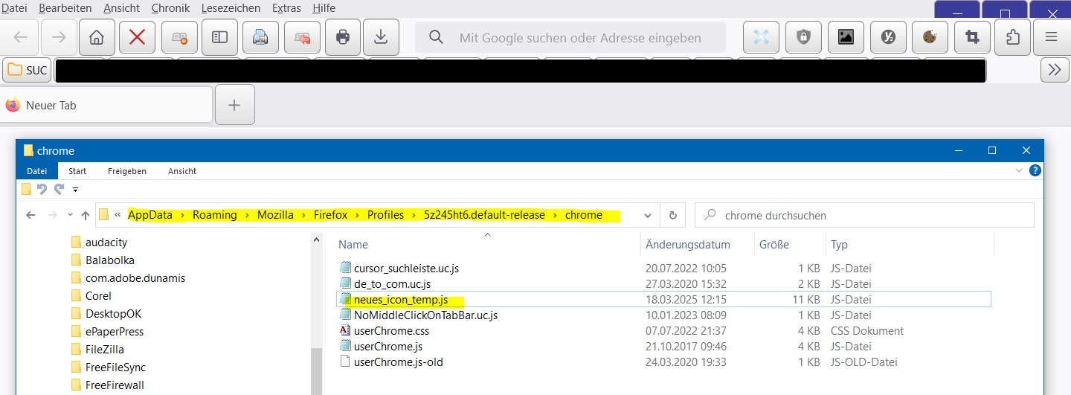Click the cookie icon in toolbar
Viewport: 1071px width, 395px height.
pyautogui.click(x=929, y=37)
